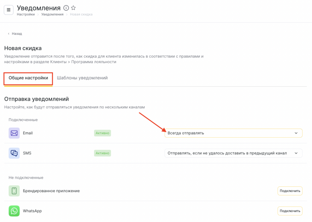Click the WhatsApp logo icon
312x222 pixels.
(x=14, y=211)
